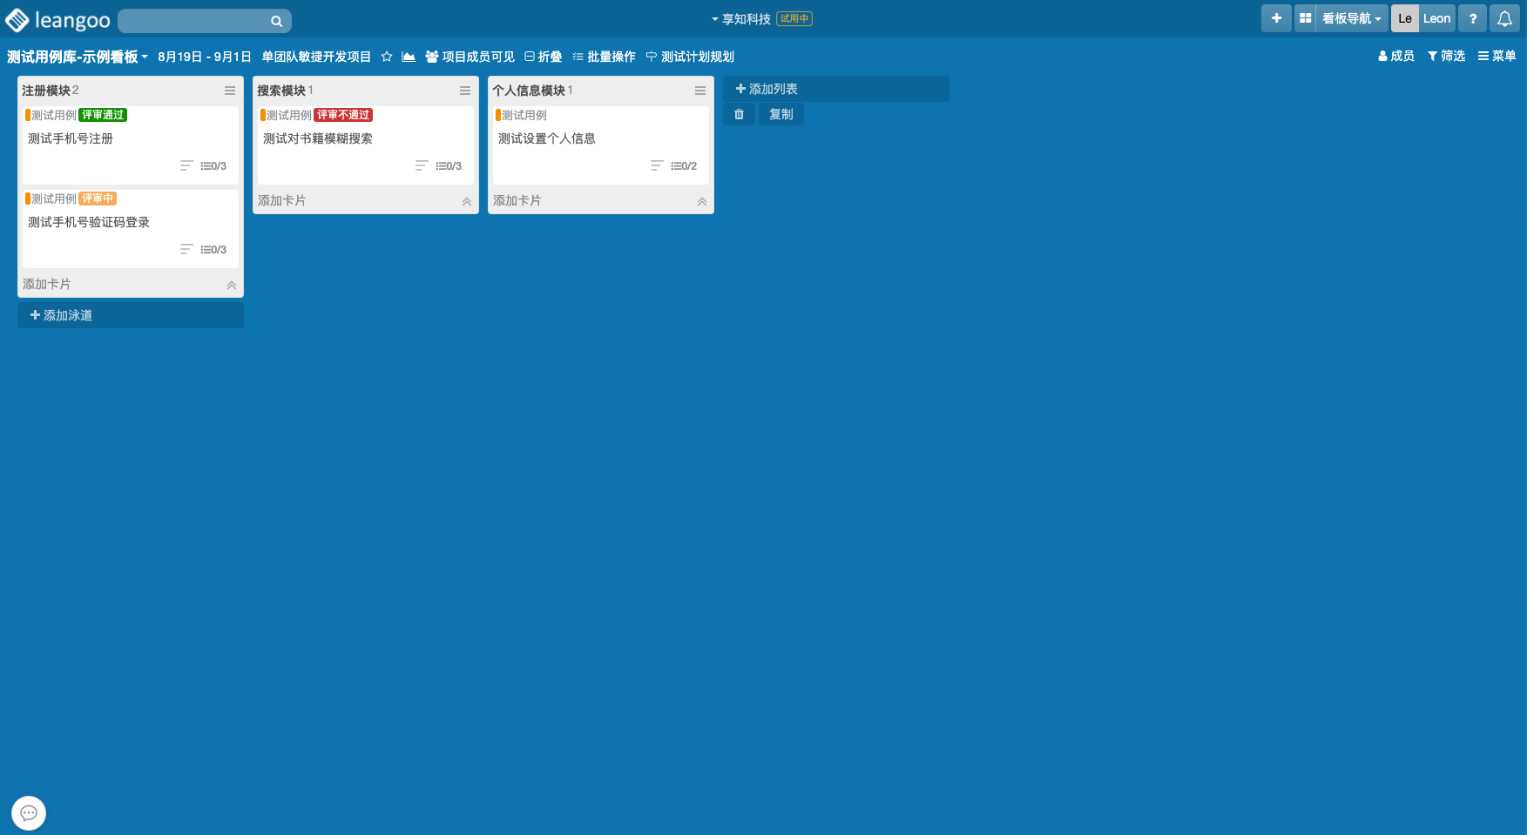Open the 筛选 filter option
This screenshot has height=835, width=1527.
[x=1446, y=56]
